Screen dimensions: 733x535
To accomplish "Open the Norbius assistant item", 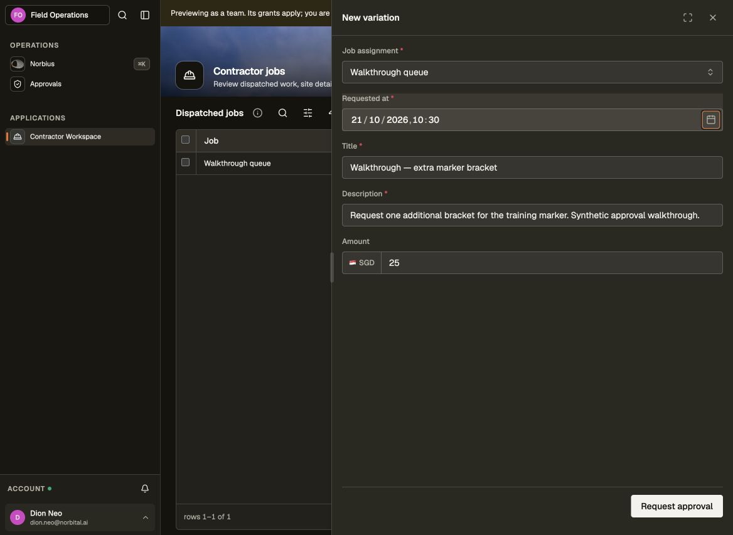I will (80, 64).
